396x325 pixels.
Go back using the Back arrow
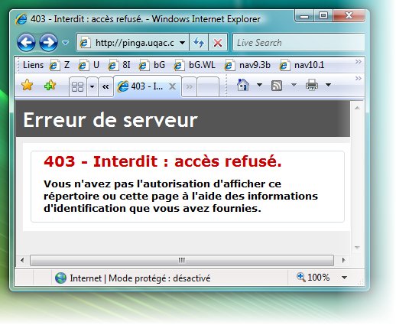point(26,42)
